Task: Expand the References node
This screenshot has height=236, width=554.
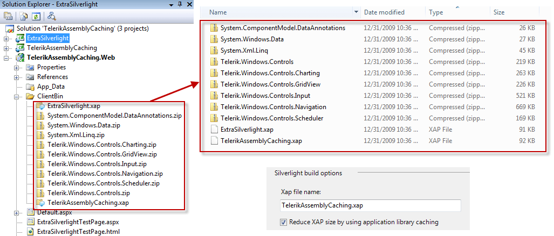Action: point(16,77)
